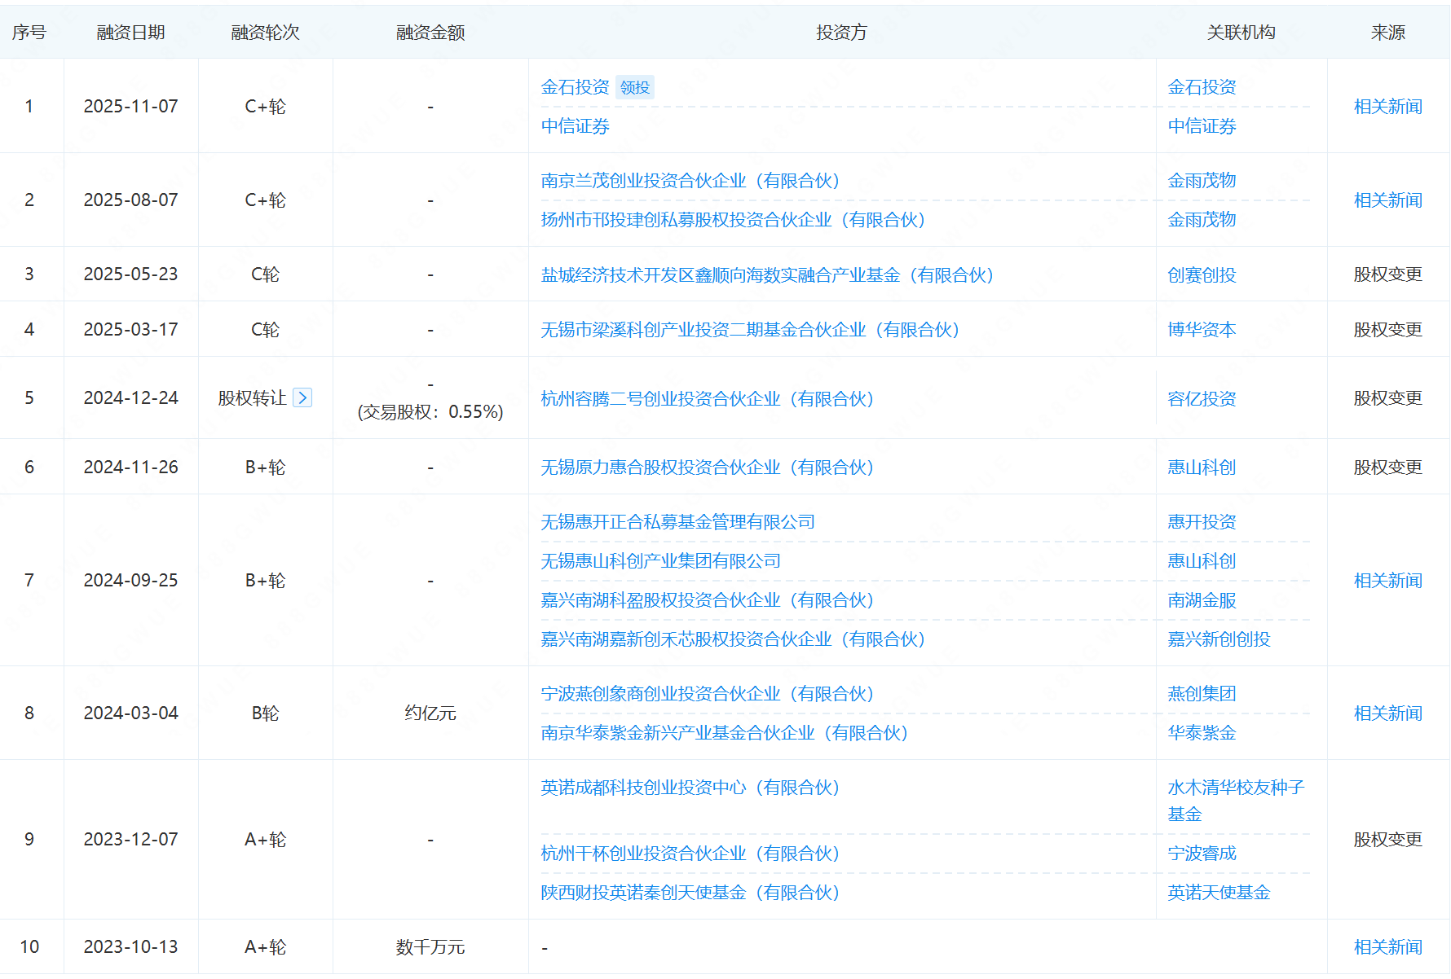Open 无锡原力惠合股权投资合伙企业 link
Viewport: 1451px width, 979px height.
pyautogui.click(x=707, y=468)
